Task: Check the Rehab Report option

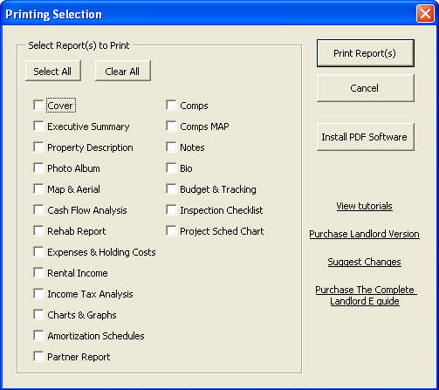Action: pyautogui.click(x=38, y=231)
